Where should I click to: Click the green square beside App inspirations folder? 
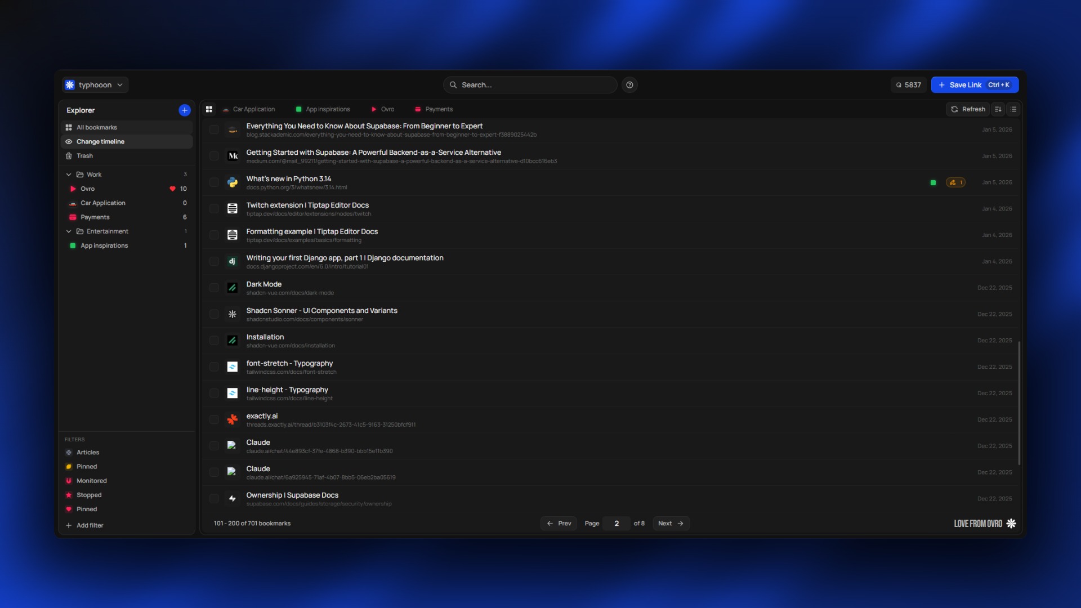(x=73, y=245)
